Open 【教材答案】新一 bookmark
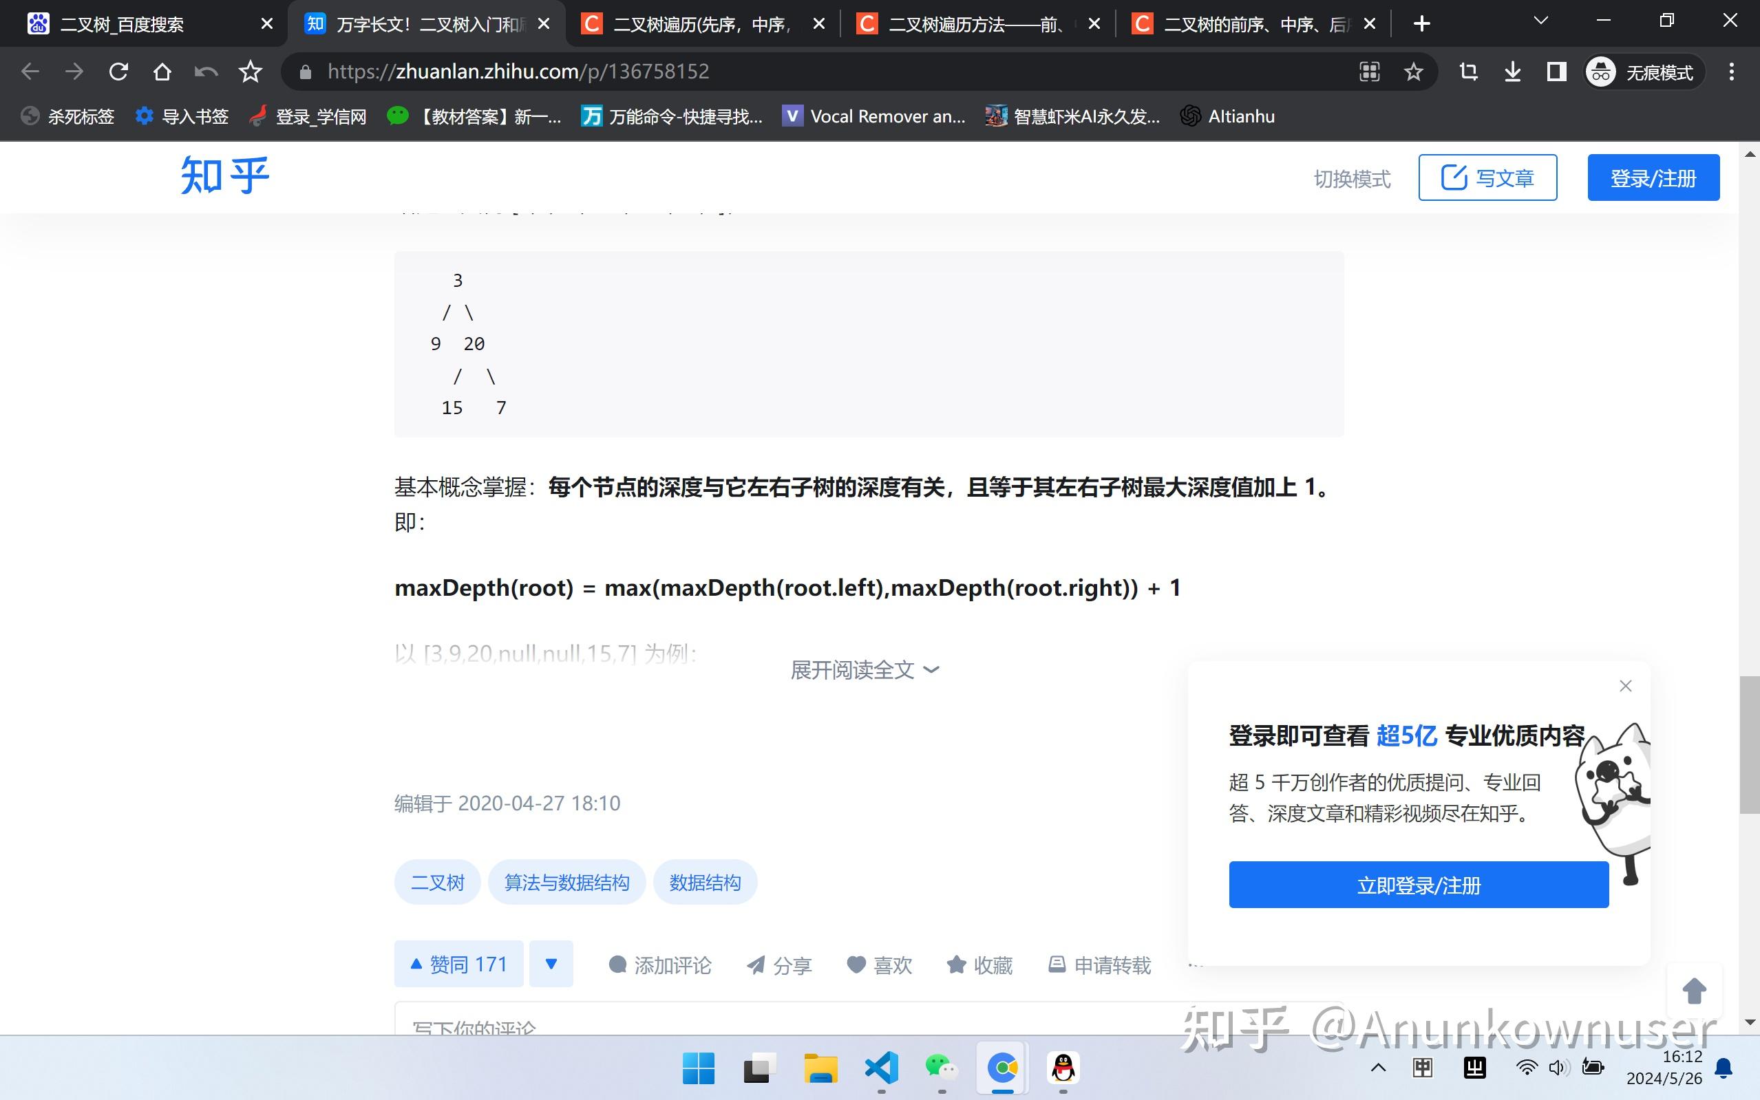1760x1100 pixels. (x=474, y=116)
